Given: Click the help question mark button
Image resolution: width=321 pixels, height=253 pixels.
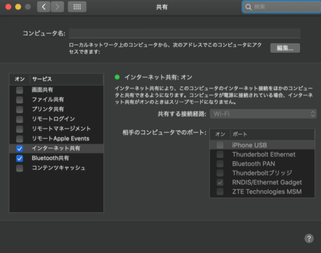Looking at the screenshot, I should coord(309,239).
